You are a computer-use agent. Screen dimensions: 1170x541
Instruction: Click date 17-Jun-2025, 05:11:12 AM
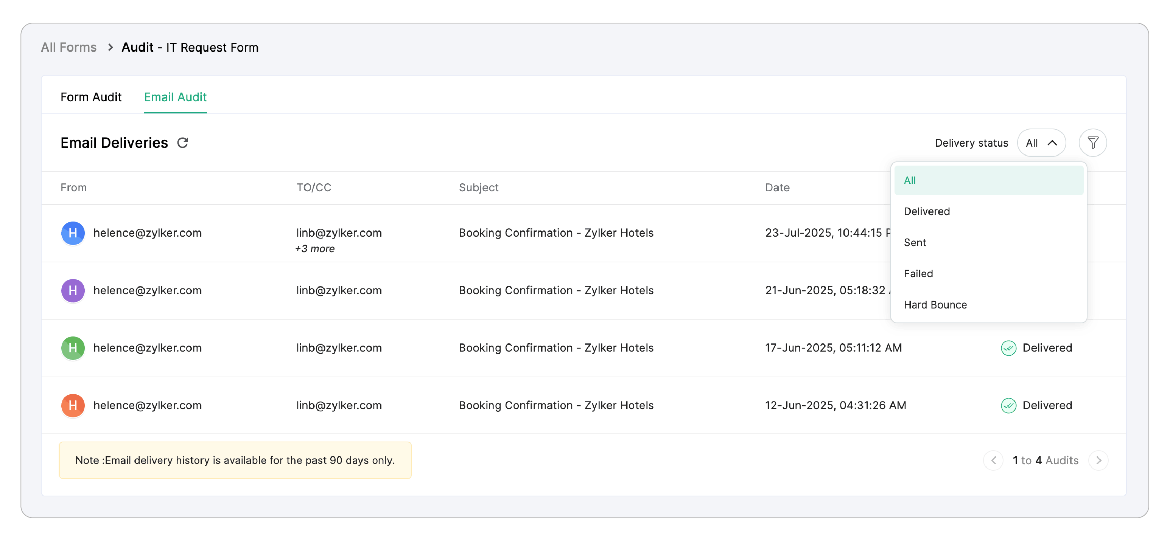tap(834, 348)
